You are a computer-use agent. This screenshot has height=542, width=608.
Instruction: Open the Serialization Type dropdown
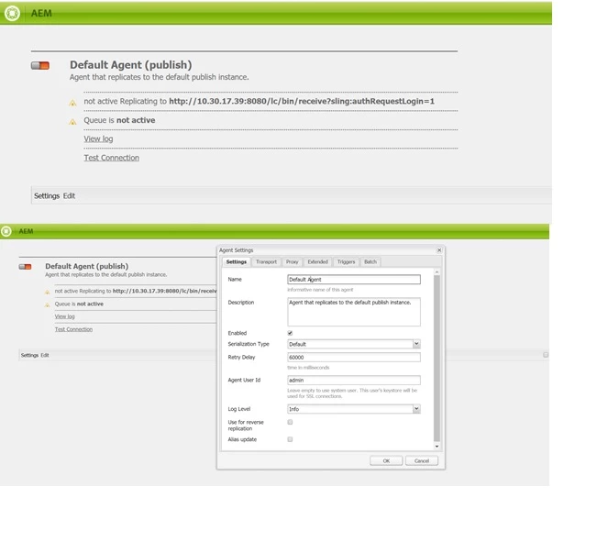[x=416, y=344]
